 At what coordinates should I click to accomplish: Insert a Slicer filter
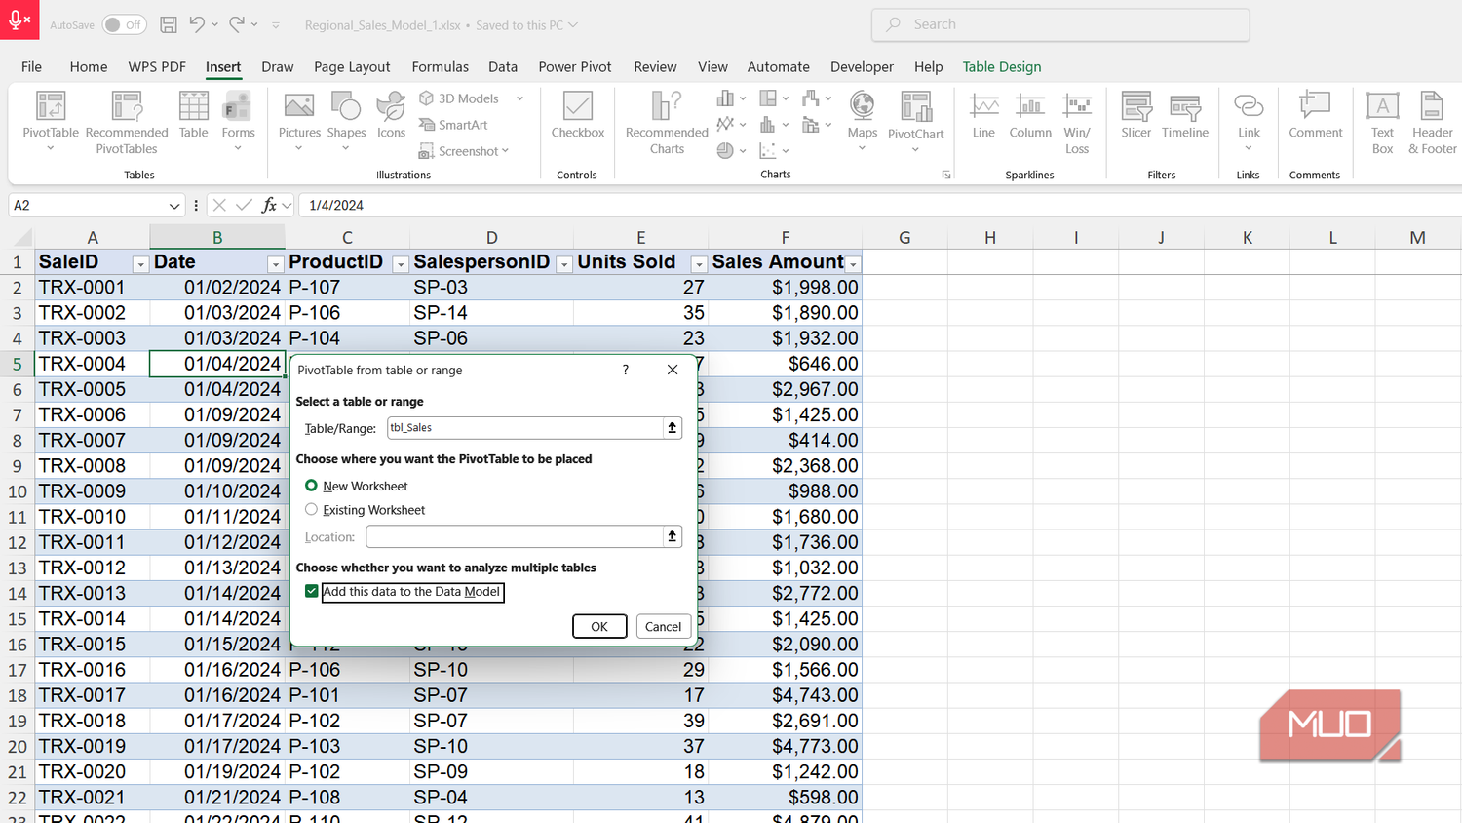click(x=1136, y=115)
